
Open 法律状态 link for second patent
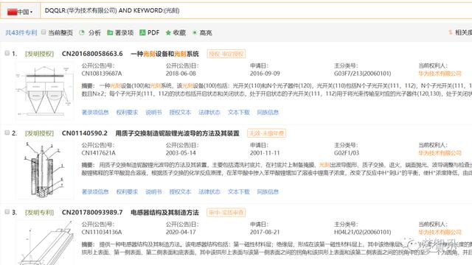coord(209,191)
